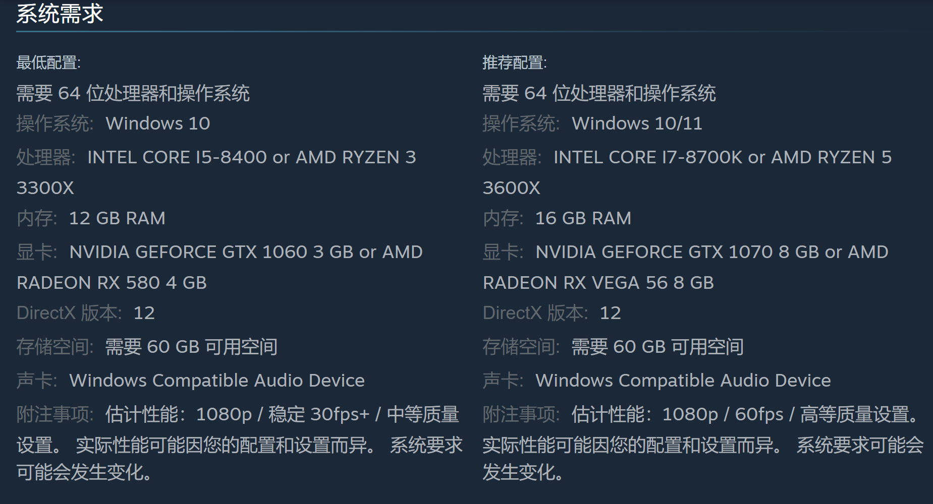Screen dimensions: 933x504
Task: Click the GTX 1060 3 GB graphics line
Action: 246,252
